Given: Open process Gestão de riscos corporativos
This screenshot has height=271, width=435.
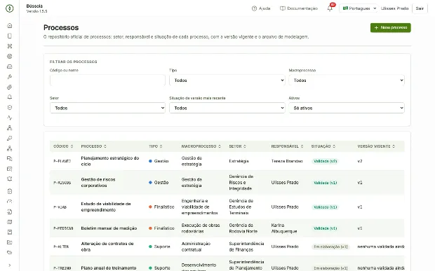Looking at the screenshot, I should (98, 183).
